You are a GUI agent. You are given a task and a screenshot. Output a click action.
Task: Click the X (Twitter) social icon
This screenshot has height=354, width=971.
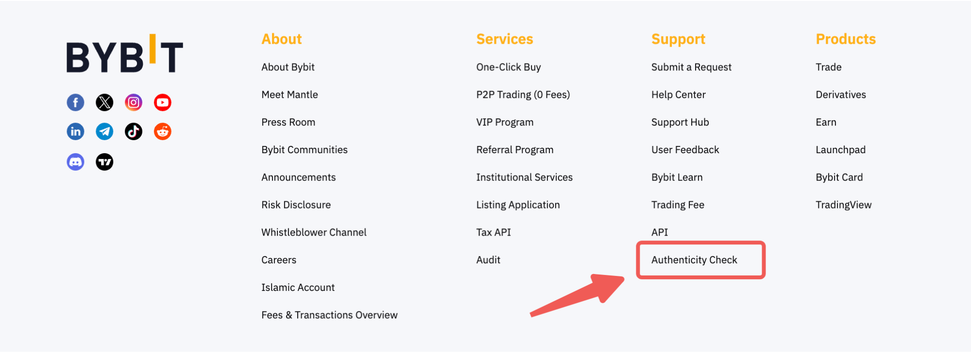tap(104, 102)
